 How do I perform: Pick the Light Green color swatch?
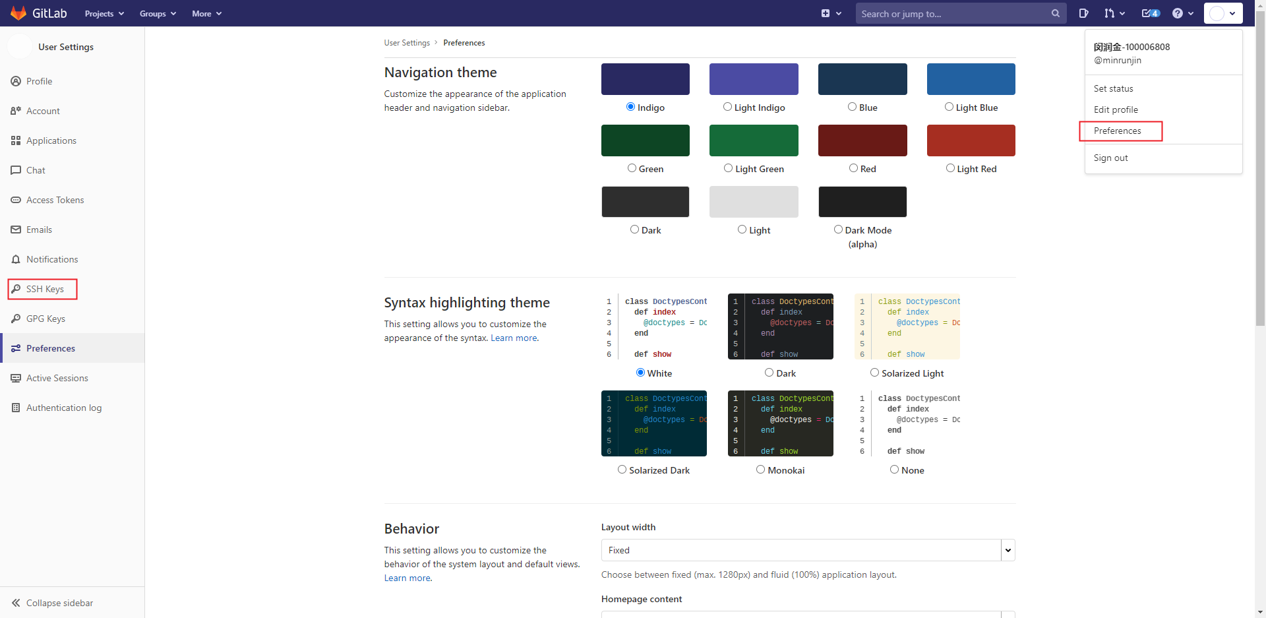click(754, 140)
